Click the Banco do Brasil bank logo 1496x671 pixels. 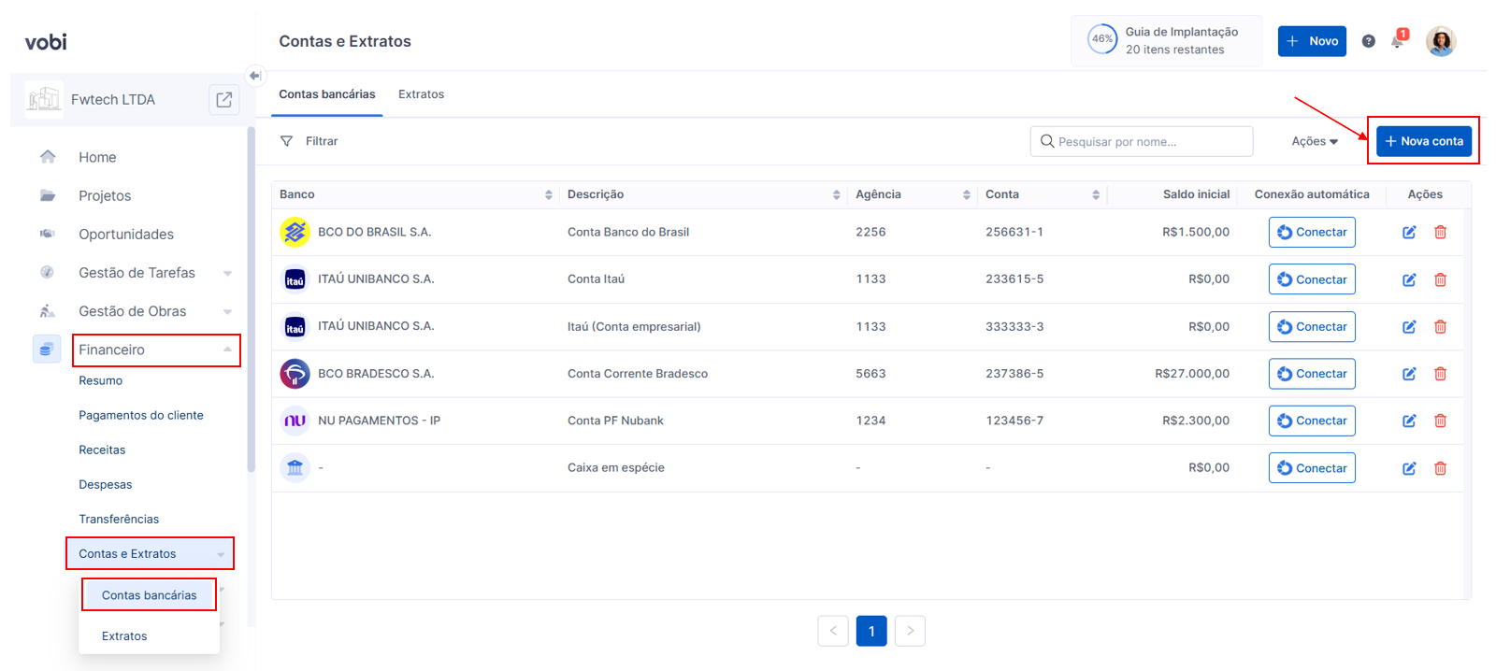(295, 232)
